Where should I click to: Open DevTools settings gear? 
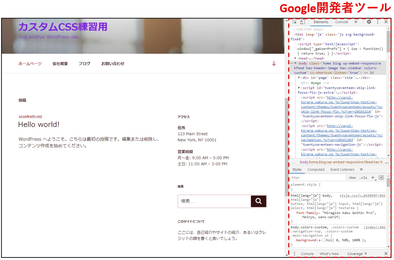(369, 22)
